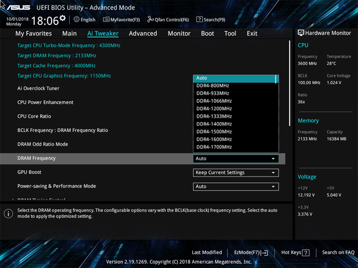Click the CPU frequency value 3600 MHz
This screenshot has height=268, width=358.
coord(307,64)
